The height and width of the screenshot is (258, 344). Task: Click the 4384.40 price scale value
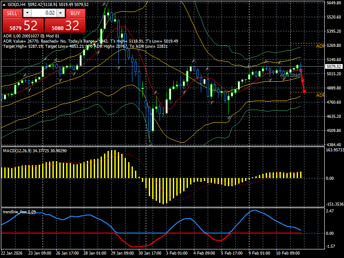334,145
